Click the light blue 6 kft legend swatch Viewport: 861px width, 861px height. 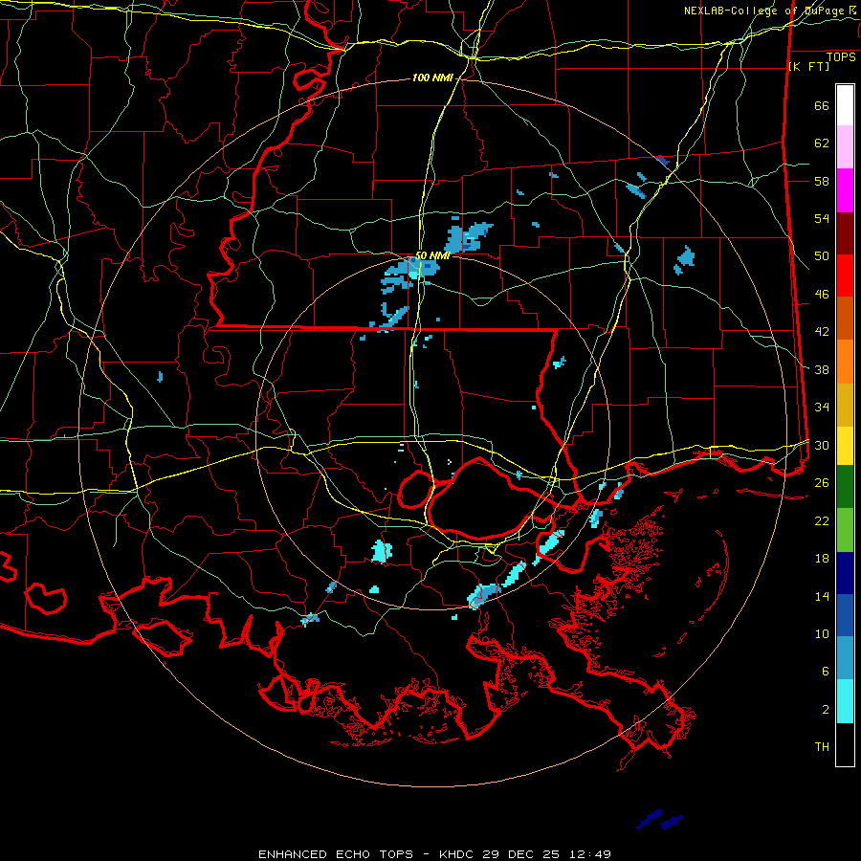pyautogui.click(x=845, y=658)
